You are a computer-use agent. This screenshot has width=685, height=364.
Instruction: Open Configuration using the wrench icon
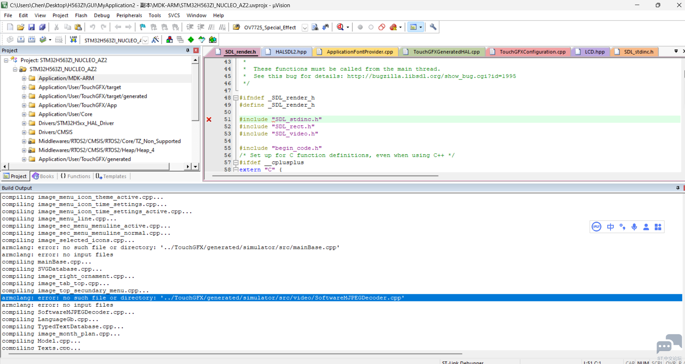(433, 27)
